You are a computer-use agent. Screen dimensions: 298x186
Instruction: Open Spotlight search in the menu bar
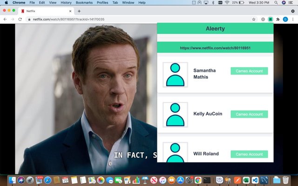tap(276, 2)
